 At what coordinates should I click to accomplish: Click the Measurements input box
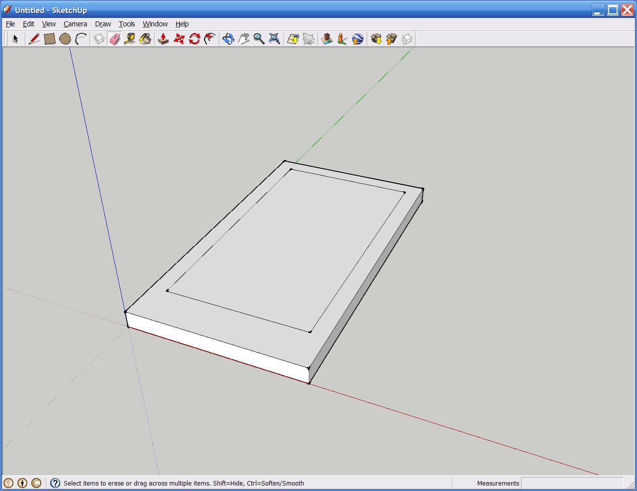571,483
